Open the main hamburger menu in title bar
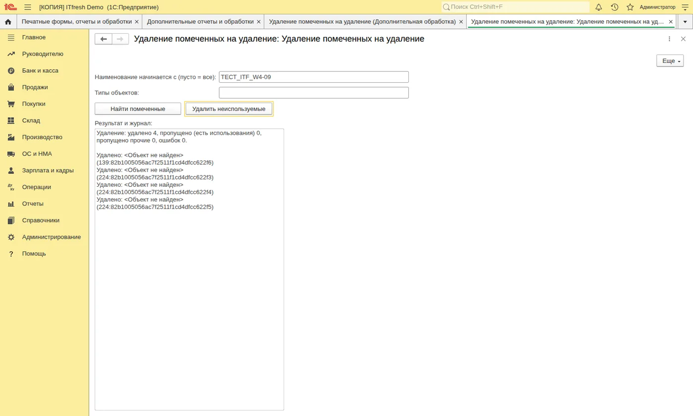This screenshot has width=693, height=416. [x=28, y=7]
